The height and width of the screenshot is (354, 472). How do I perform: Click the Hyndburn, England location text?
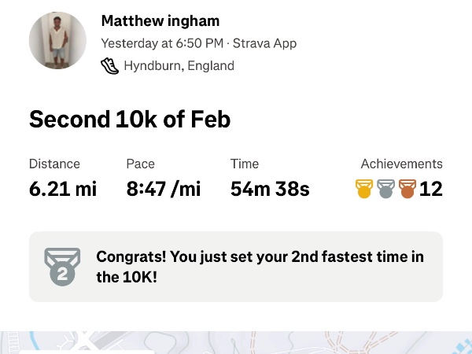click(x=179, y=66)
